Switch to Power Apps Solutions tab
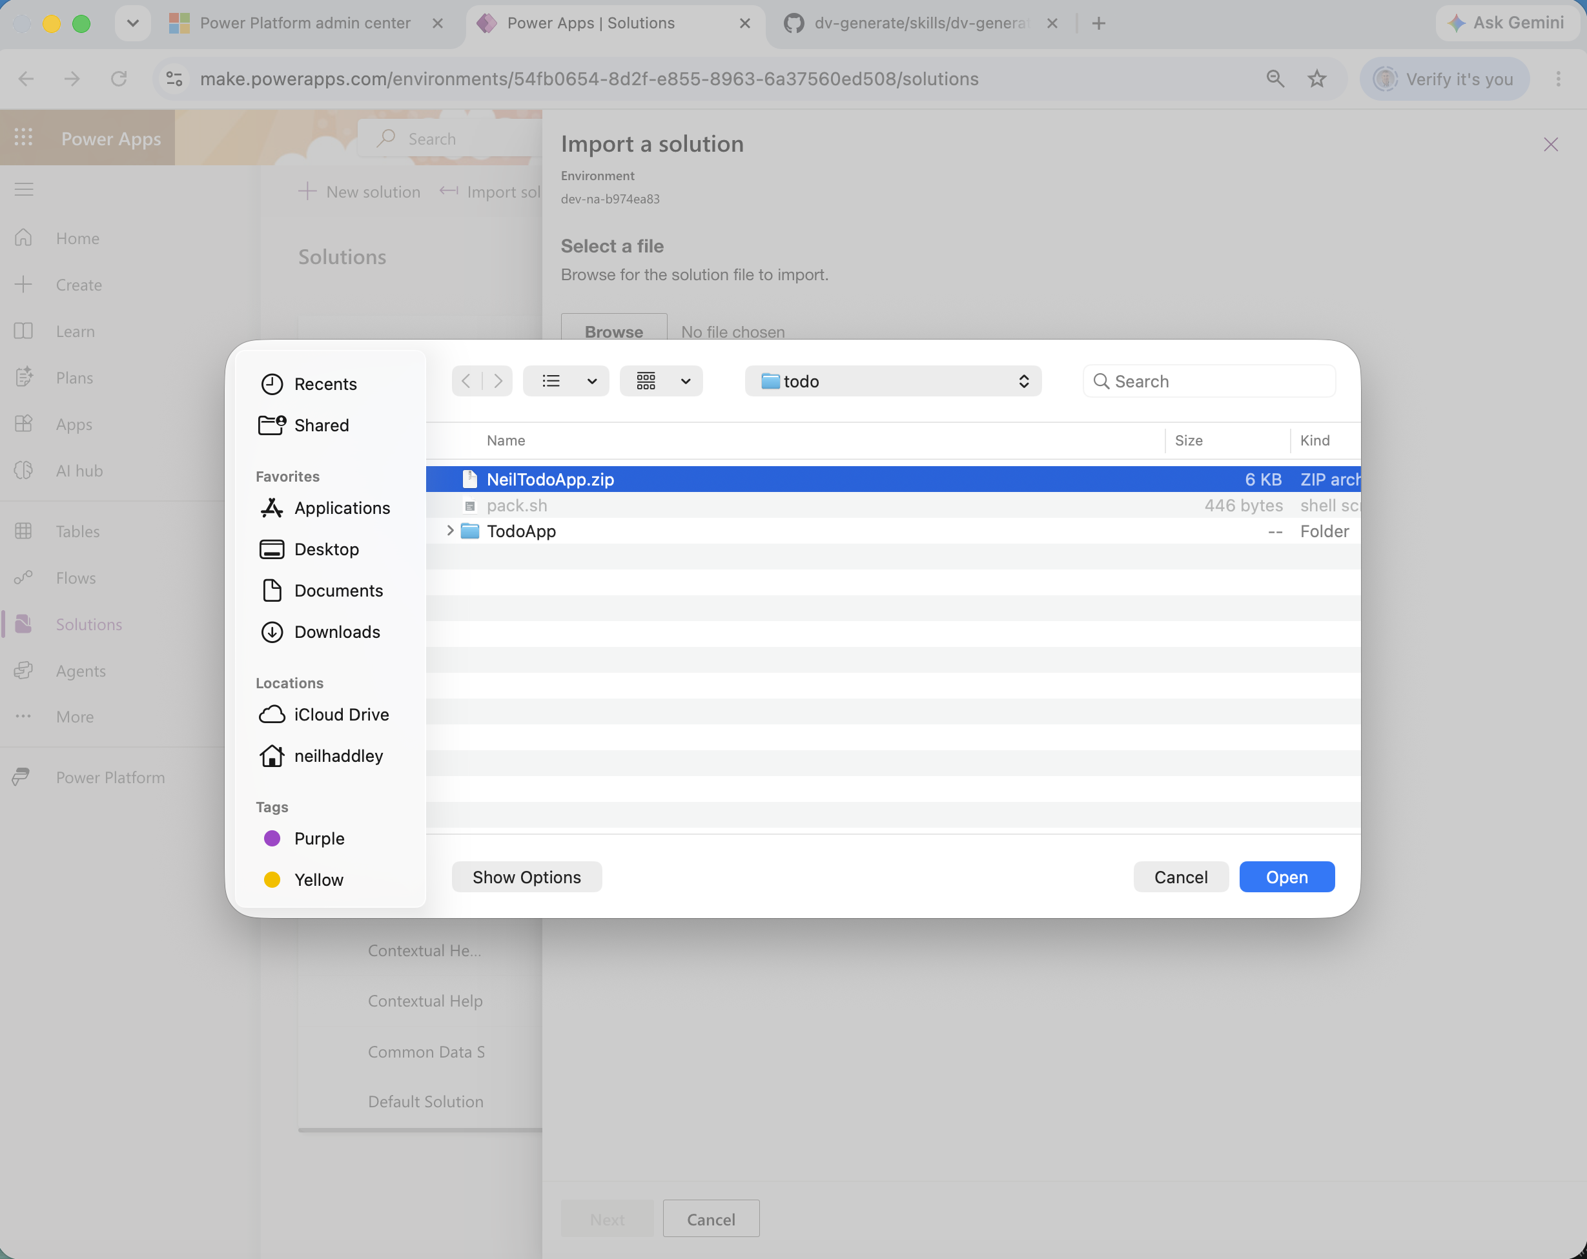The height and width of the screenshot is (1259, 1587). point(614,23)
